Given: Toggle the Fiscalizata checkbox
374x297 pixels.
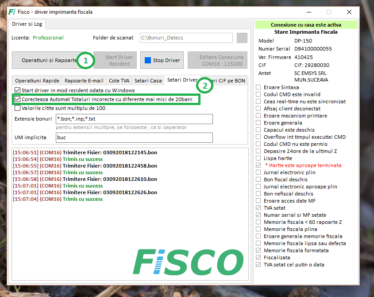Looking at the screenshot, I should coord(258,258).
